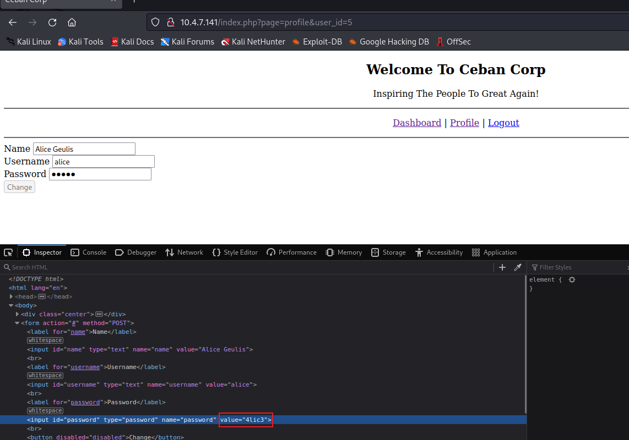The height and width of the screenshot is (440, 629).
Task: Open the Exploit-DB bookmark
Action: [317, 42]
